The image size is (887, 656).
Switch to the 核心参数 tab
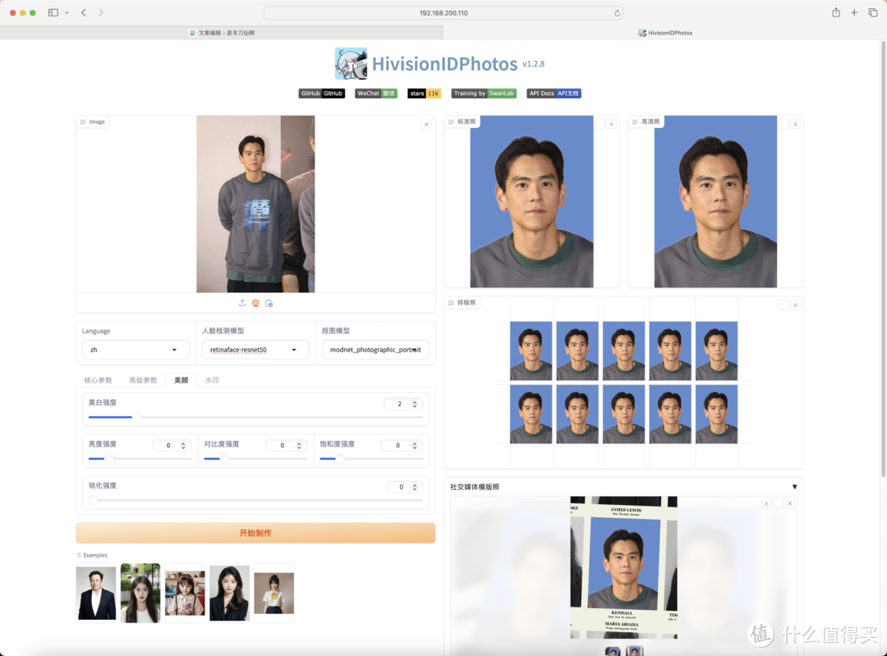coord(98,380)
